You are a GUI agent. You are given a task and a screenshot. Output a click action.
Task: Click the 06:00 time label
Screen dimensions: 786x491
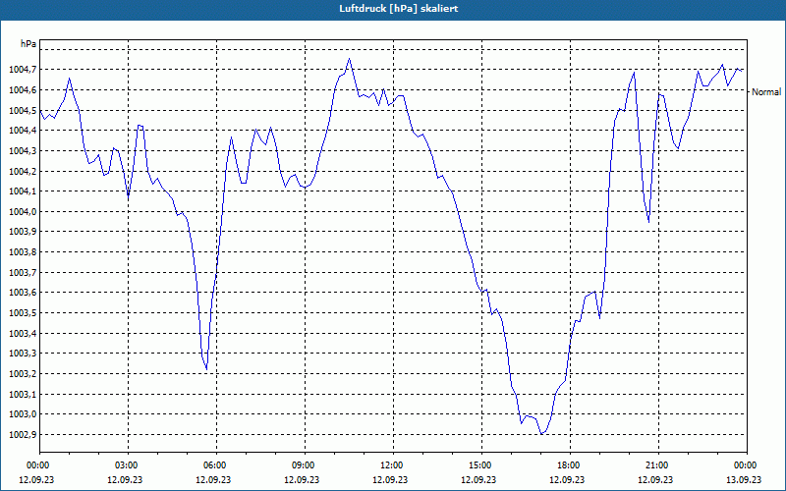tap(214, 465)
